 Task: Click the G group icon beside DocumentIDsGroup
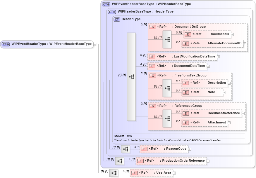pos(152,27)
